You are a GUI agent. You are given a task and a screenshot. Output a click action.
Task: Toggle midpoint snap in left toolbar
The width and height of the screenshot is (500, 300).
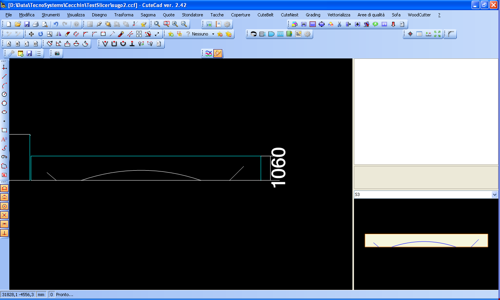click(4, 197)
